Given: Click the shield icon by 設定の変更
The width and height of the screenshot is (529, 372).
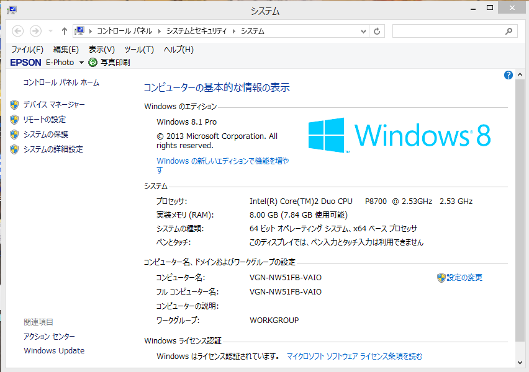Looking at the screenshot, I should point(441,278).
